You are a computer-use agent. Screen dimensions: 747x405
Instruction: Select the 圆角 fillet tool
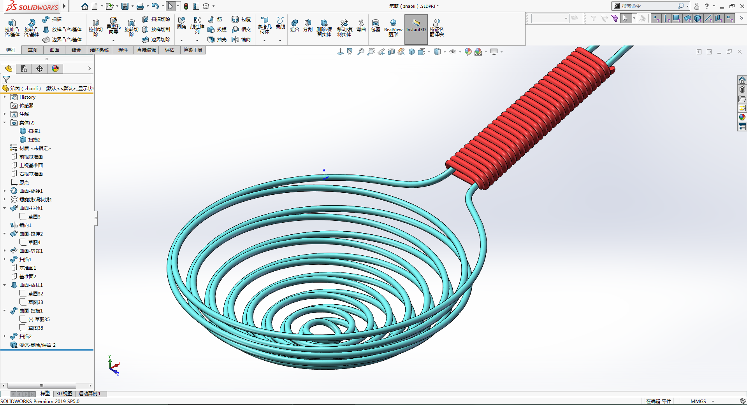coord(181,23)
